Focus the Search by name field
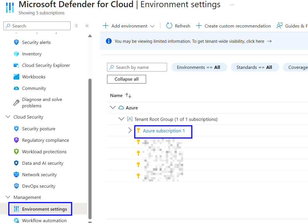308x223 pixels. (137, 67)
